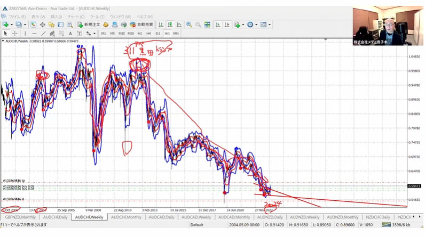The image size is (425, 236).
Task: Switch to the AUDCAD,Daily chart tab
Action: click(x=162, y=217)
